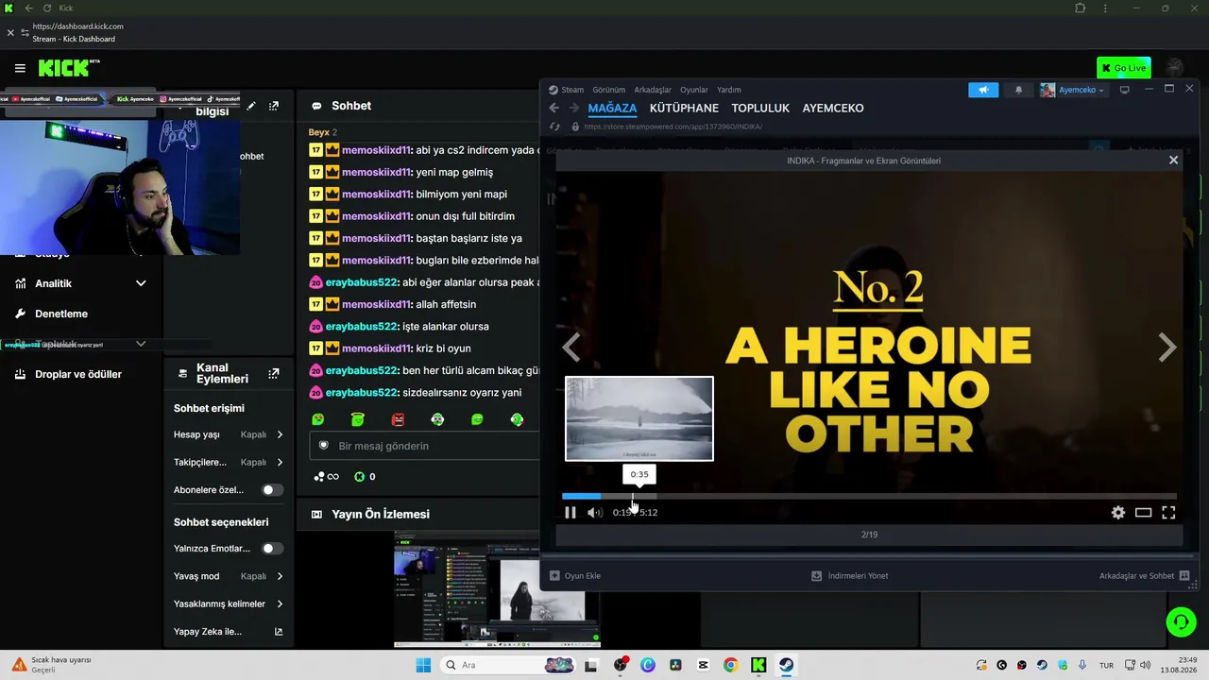Open Steam Big Picture mode icon

coord(1124,90)
